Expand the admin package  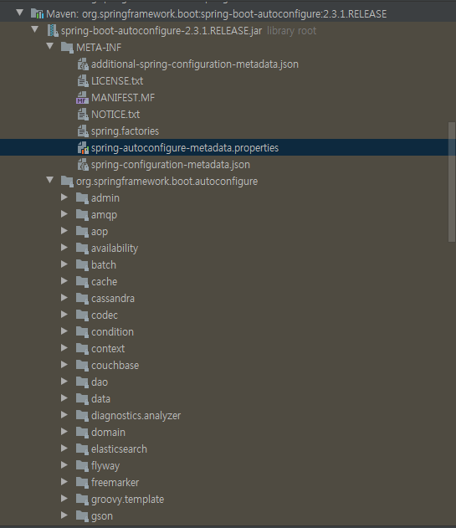[64, 197]
